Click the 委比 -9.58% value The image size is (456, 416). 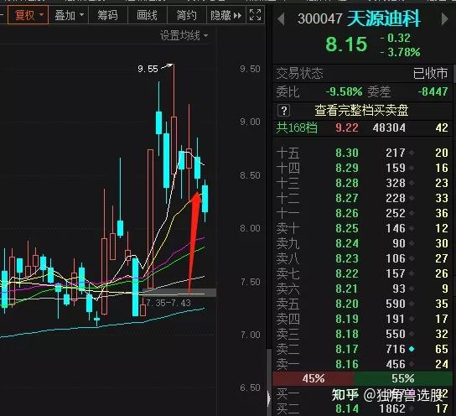(x=344, y=92)
